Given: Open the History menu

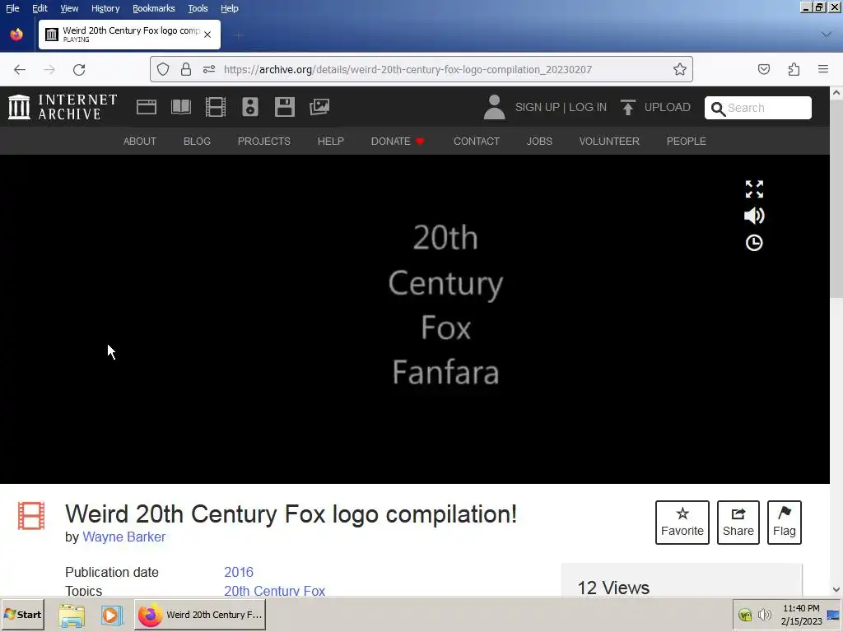Looking at the screenshot, I should coord(105,8).
